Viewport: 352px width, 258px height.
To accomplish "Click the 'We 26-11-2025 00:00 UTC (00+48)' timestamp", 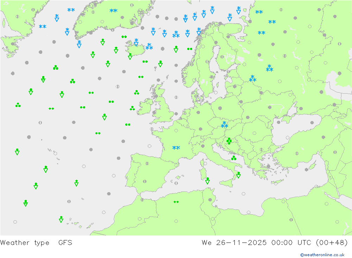I will 275,243.
